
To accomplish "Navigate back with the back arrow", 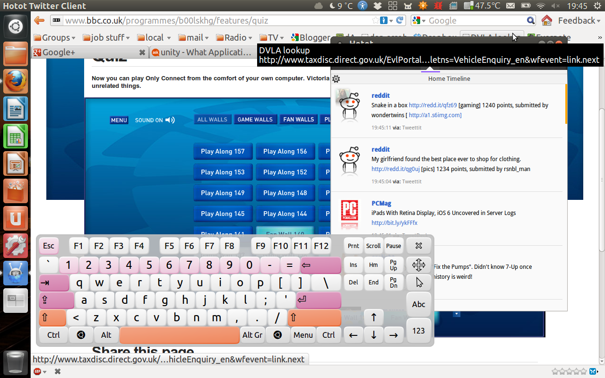I will 38,20.
